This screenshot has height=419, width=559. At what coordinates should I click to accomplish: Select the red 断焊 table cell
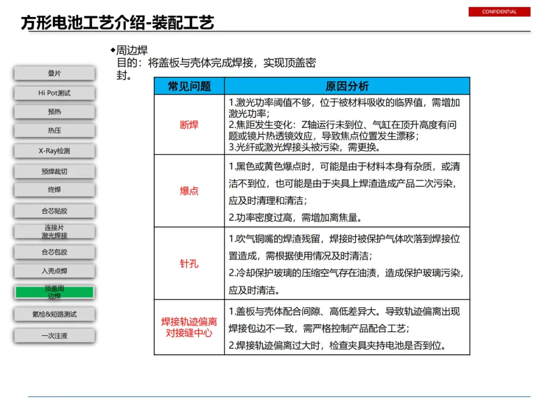point(189,125)
